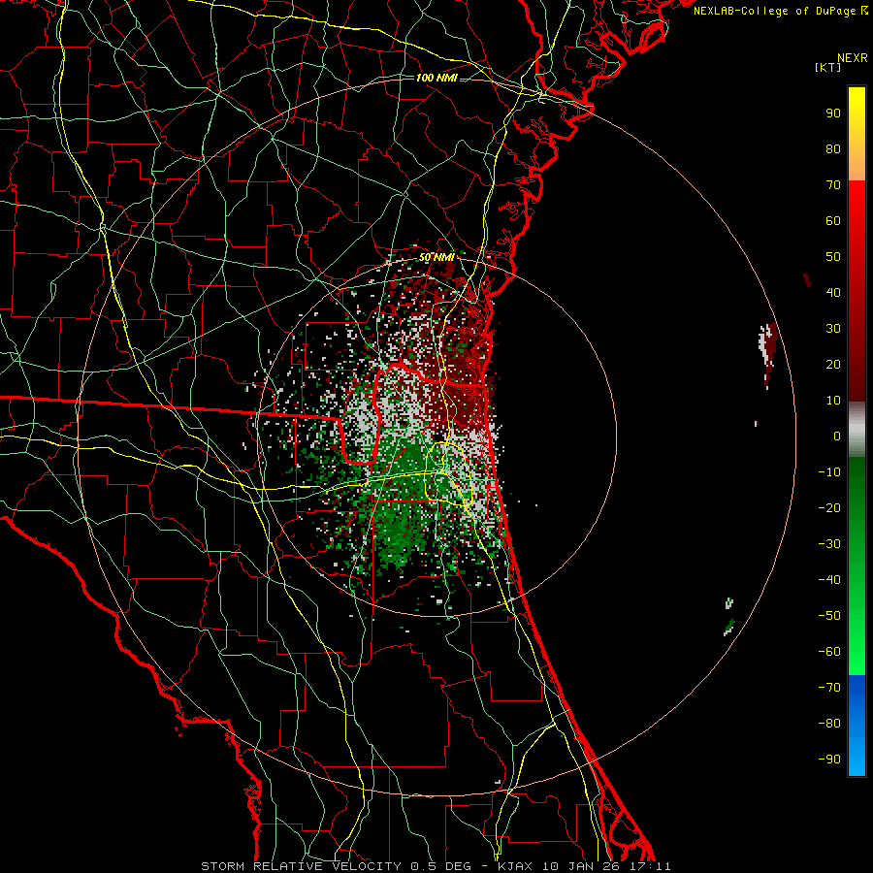Click the -60 value on the scale

829,652
